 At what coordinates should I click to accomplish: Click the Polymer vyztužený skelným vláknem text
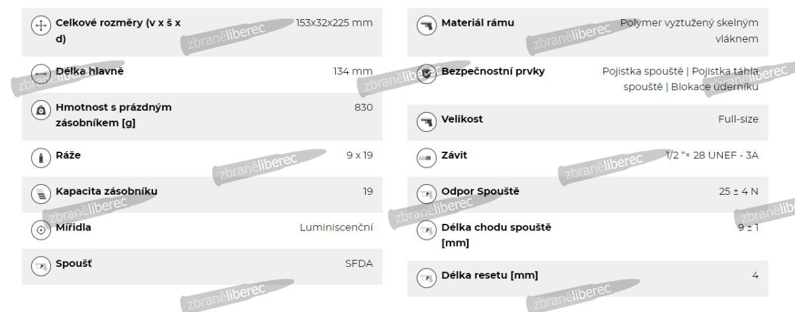point(690,31)
